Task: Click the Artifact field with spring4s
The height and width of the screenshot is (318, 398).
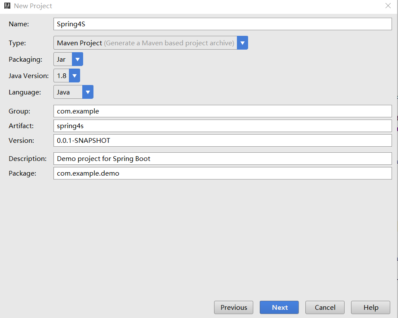Action: pyautogui.click(x=223, y=126)
